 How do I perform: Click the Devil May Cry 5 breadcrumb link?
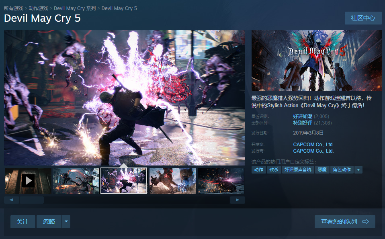coord(119,8)
